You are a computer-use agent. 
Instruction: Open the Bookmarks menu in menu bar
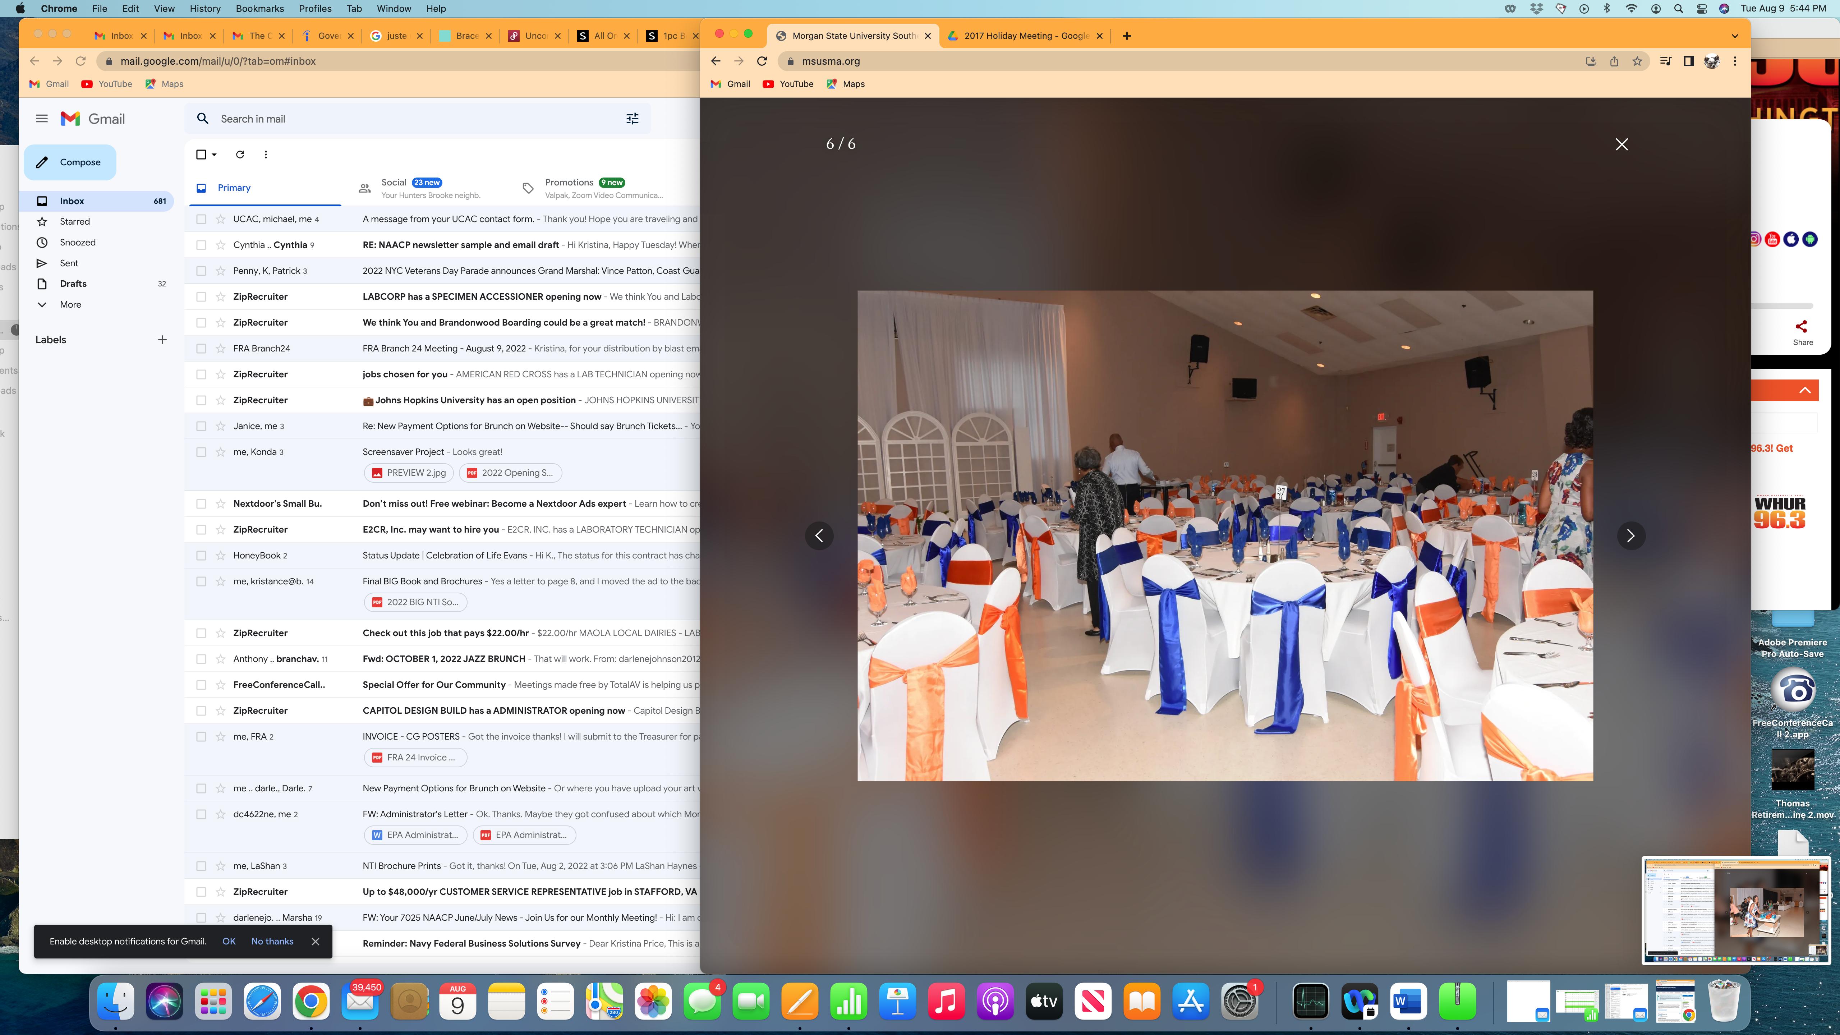[x=259, y=9]
